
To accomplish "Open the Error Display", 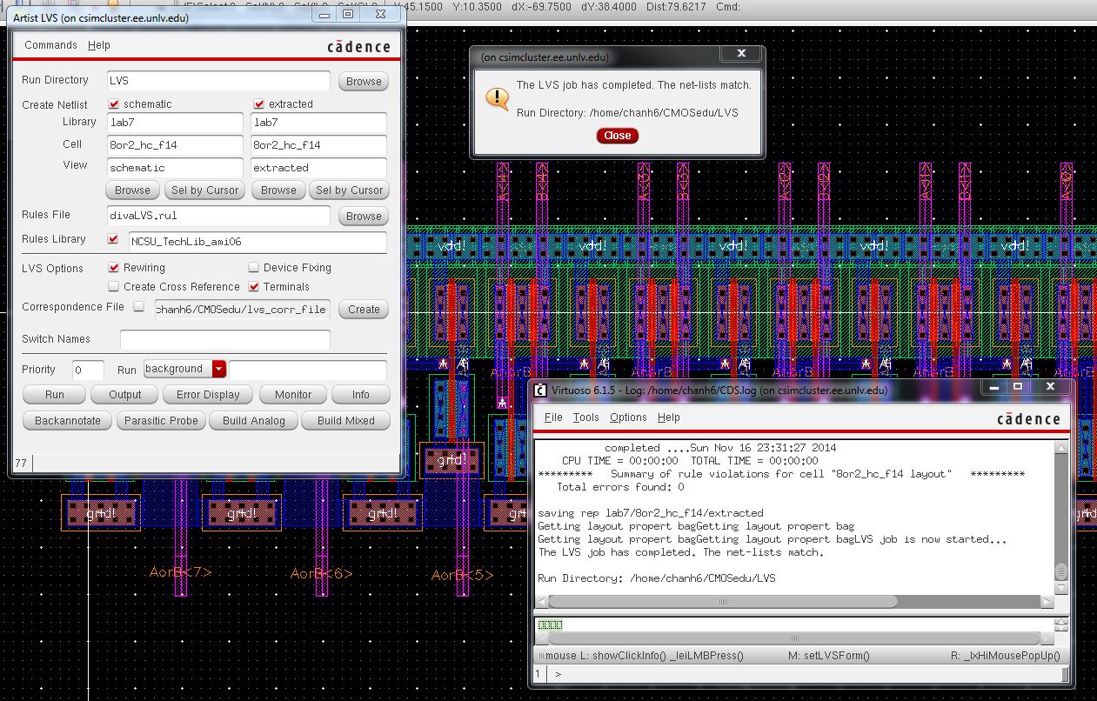I will (206, 394).
